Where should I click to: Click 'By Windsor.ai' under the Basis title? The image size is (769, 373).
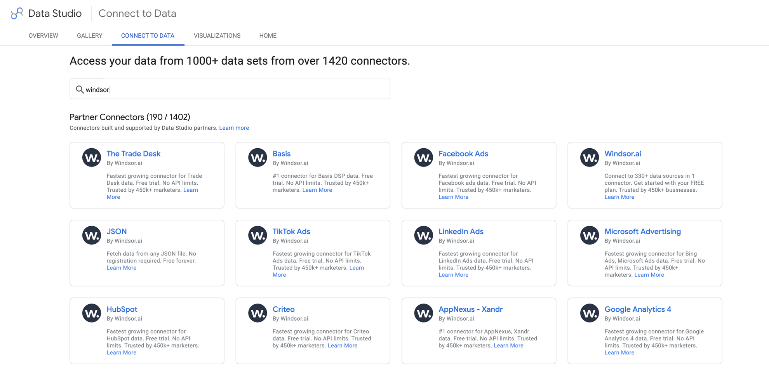(x=291, y=163)
